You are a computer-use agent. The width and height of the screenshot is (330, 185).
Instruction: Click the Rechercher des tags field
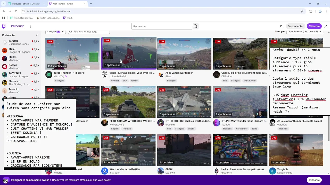tap(89, 31)
